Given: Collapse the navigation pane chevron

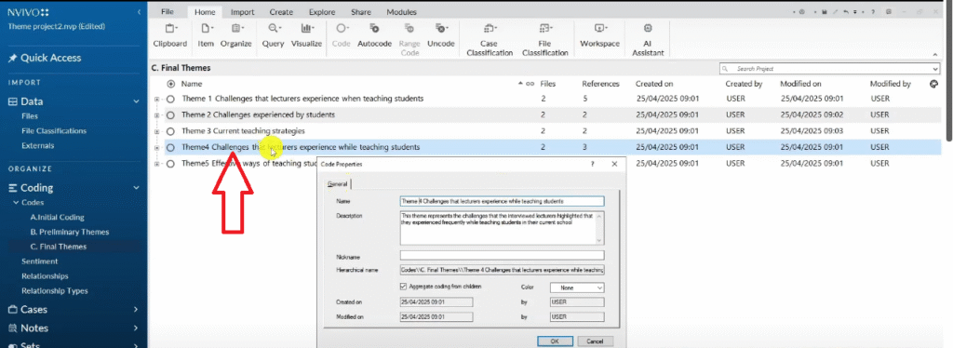Looking at the screenshot, I should (x=139, y=11).
